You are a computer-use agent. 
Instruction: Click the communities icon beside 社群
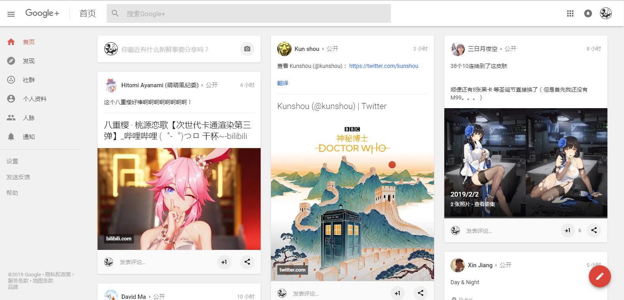click(11, 80)
